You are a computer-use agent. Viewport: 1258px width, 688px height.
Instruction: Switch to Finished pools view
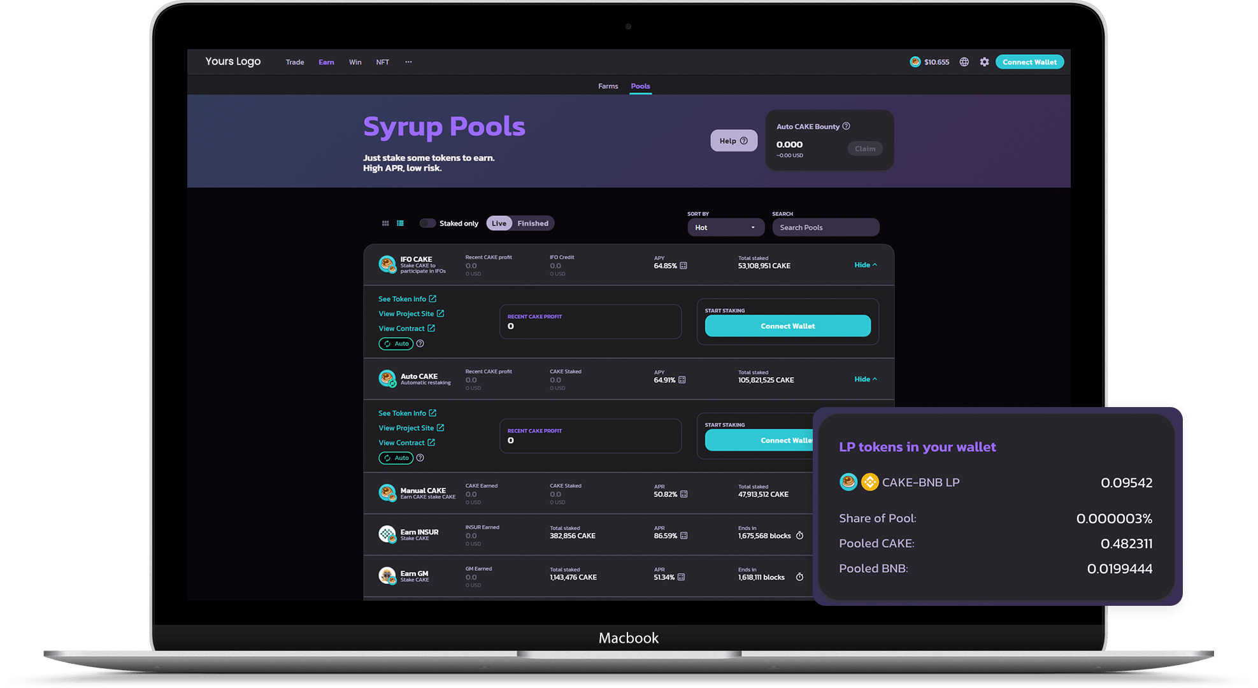point(532,224)
